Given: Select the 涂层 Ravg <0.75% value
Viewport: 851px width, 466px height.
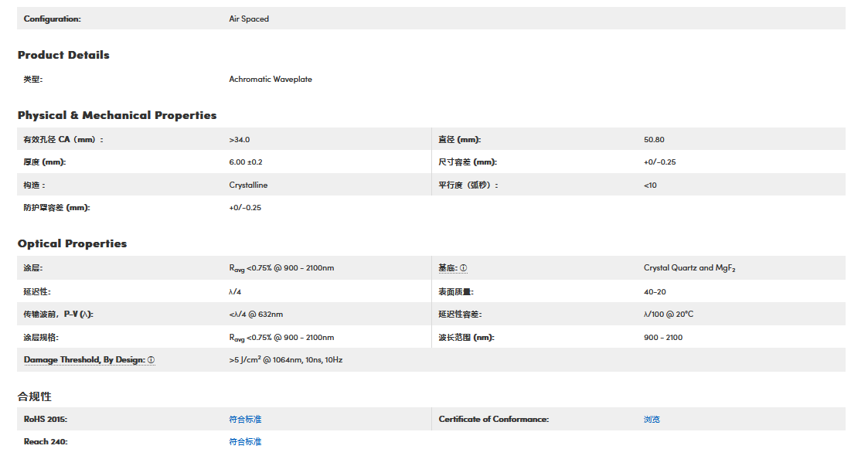Looking at the screenshot, I should click(281, 268).
